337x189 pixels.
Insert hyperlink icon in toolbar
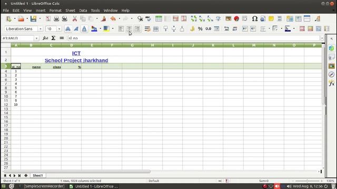pos(263,19)
